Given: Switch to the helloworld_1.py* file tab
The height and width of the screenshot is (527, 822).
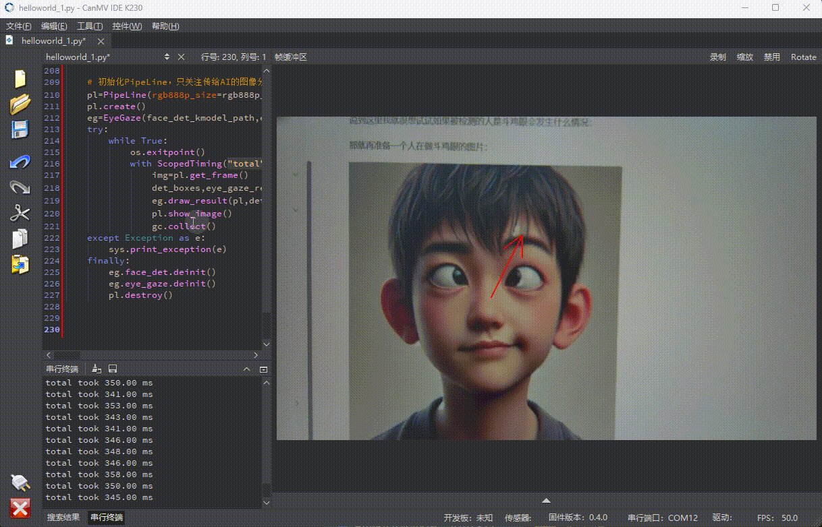Looking at the screenshot, I should coord(54,41).
